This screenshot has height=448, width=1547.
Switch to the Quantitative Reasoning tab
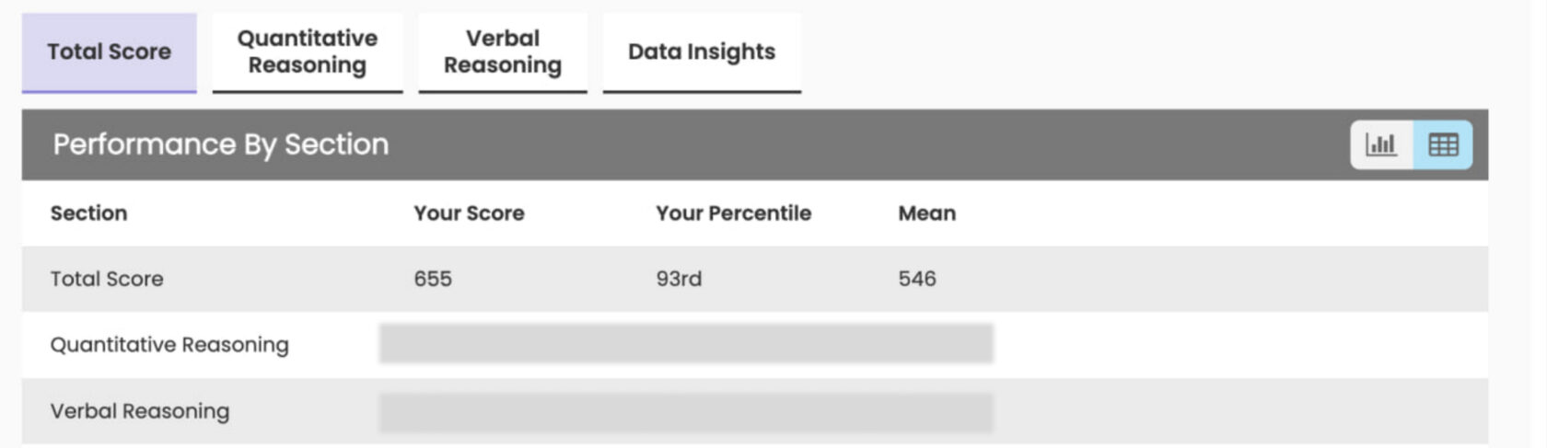pyautogui.click(x=308, y=52)
